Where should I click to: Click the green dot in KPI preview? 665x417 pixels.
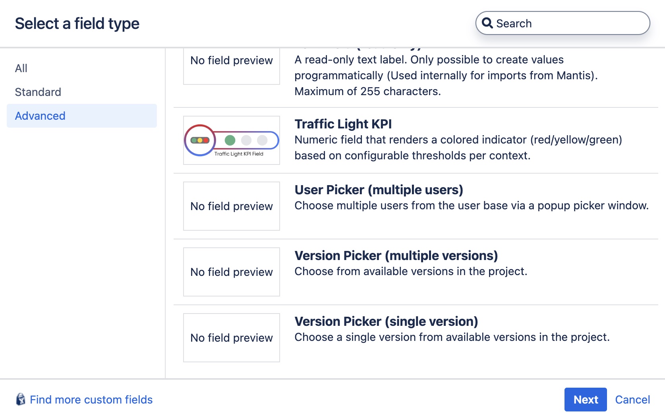230,140
